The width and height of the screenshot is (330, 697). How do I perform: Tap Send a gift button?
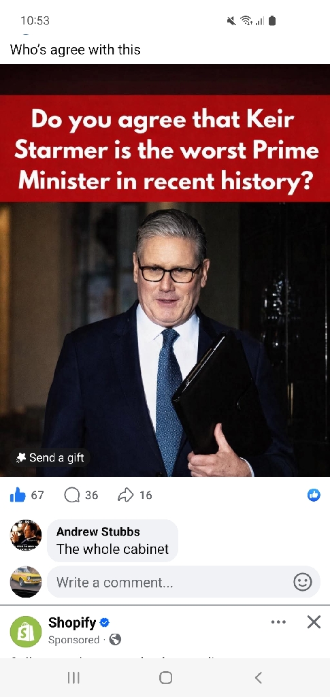50,457
